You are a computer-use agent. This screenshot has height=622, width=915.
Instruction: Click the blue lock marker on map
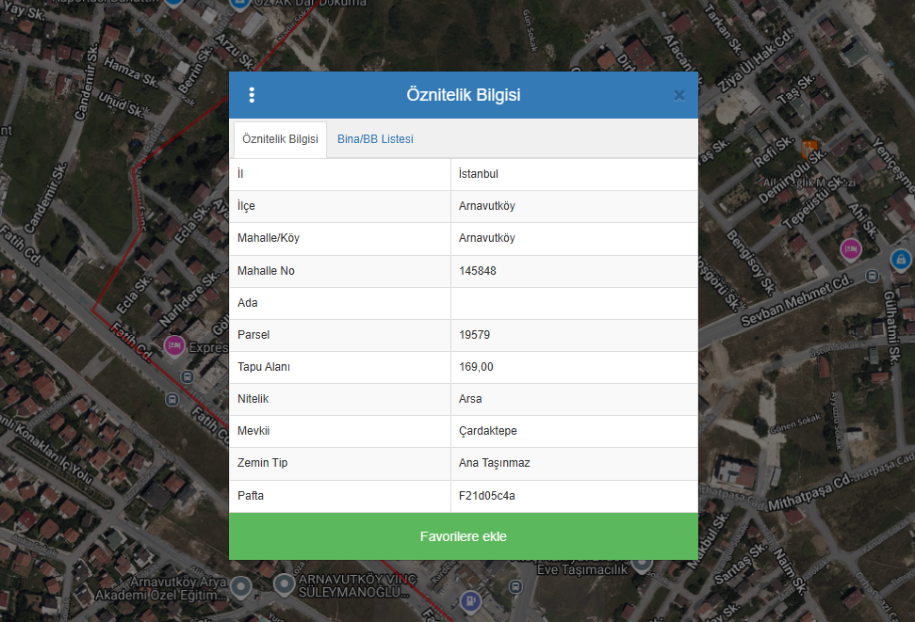click(x=900, y=258)
